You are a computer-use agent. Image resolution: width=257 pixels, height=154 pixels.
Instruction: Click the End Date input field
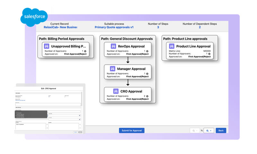(65, 119)
